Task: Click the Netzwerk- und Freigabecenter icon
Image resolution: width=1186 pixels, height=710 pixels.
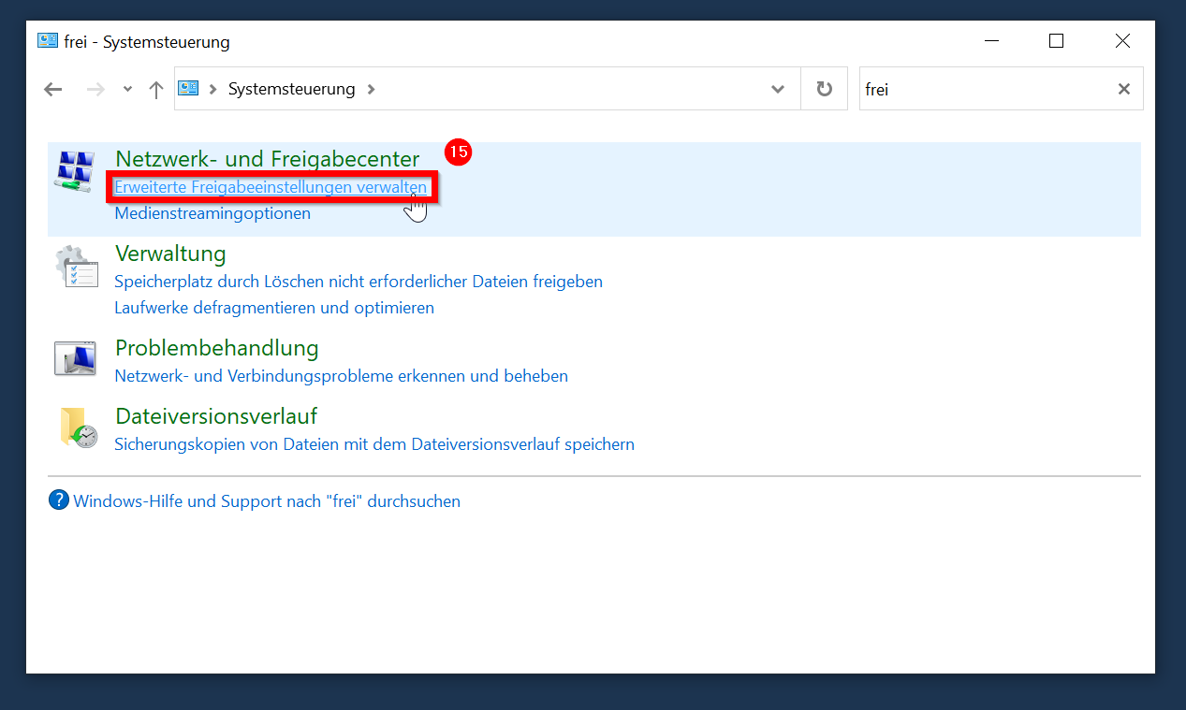Action: pyautogui.click(x=76, y=170)
